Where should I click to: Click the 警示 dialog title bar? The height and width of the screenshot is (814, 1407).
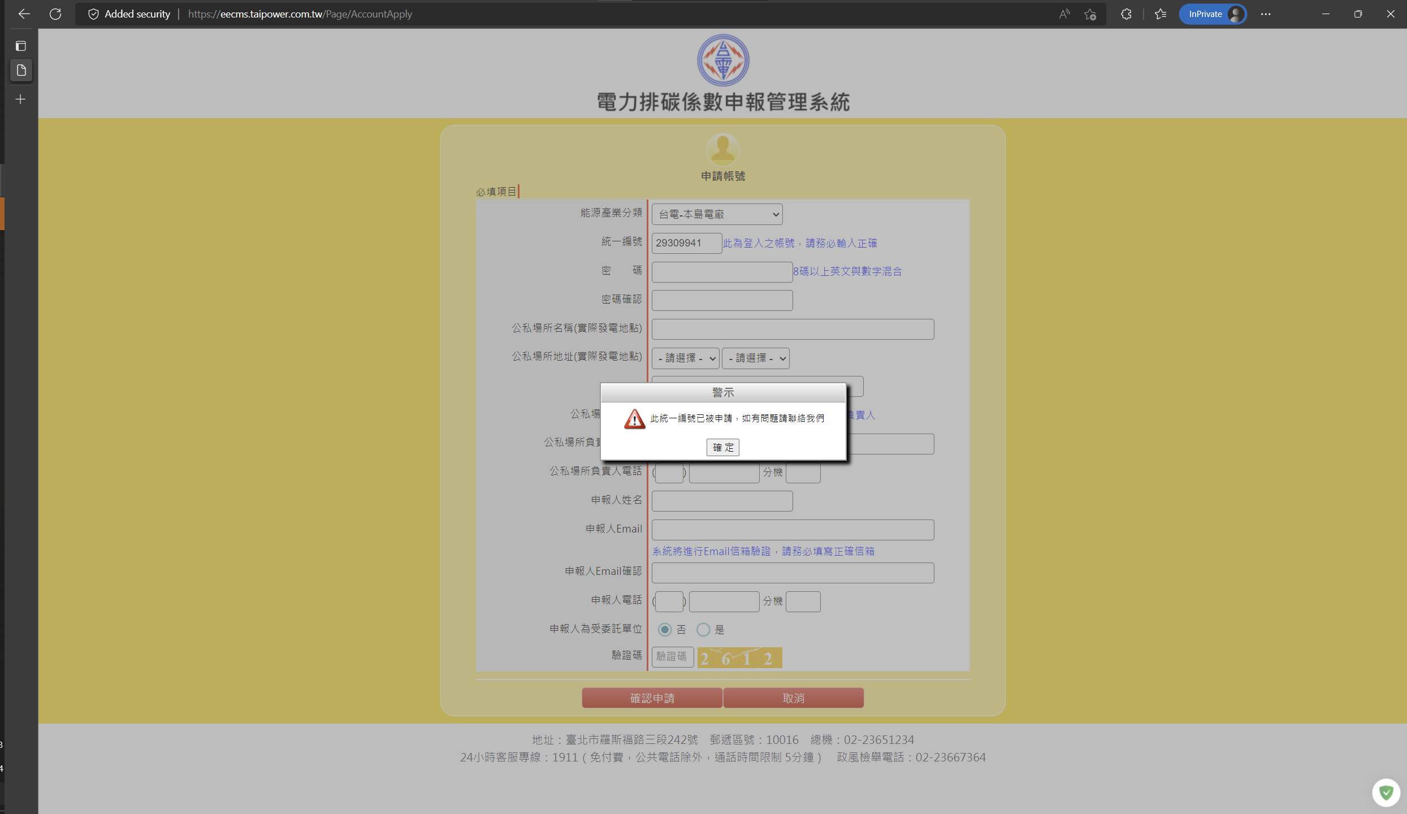(723, 392)
